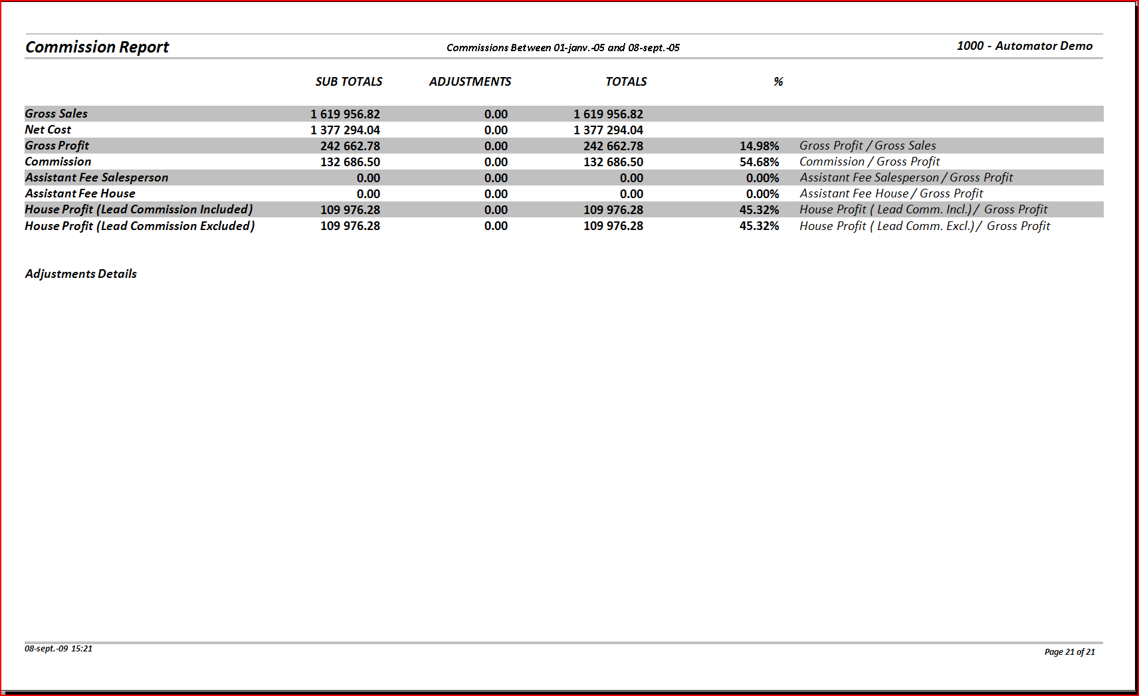Click the Commission Report title

[x=97, y=47]
